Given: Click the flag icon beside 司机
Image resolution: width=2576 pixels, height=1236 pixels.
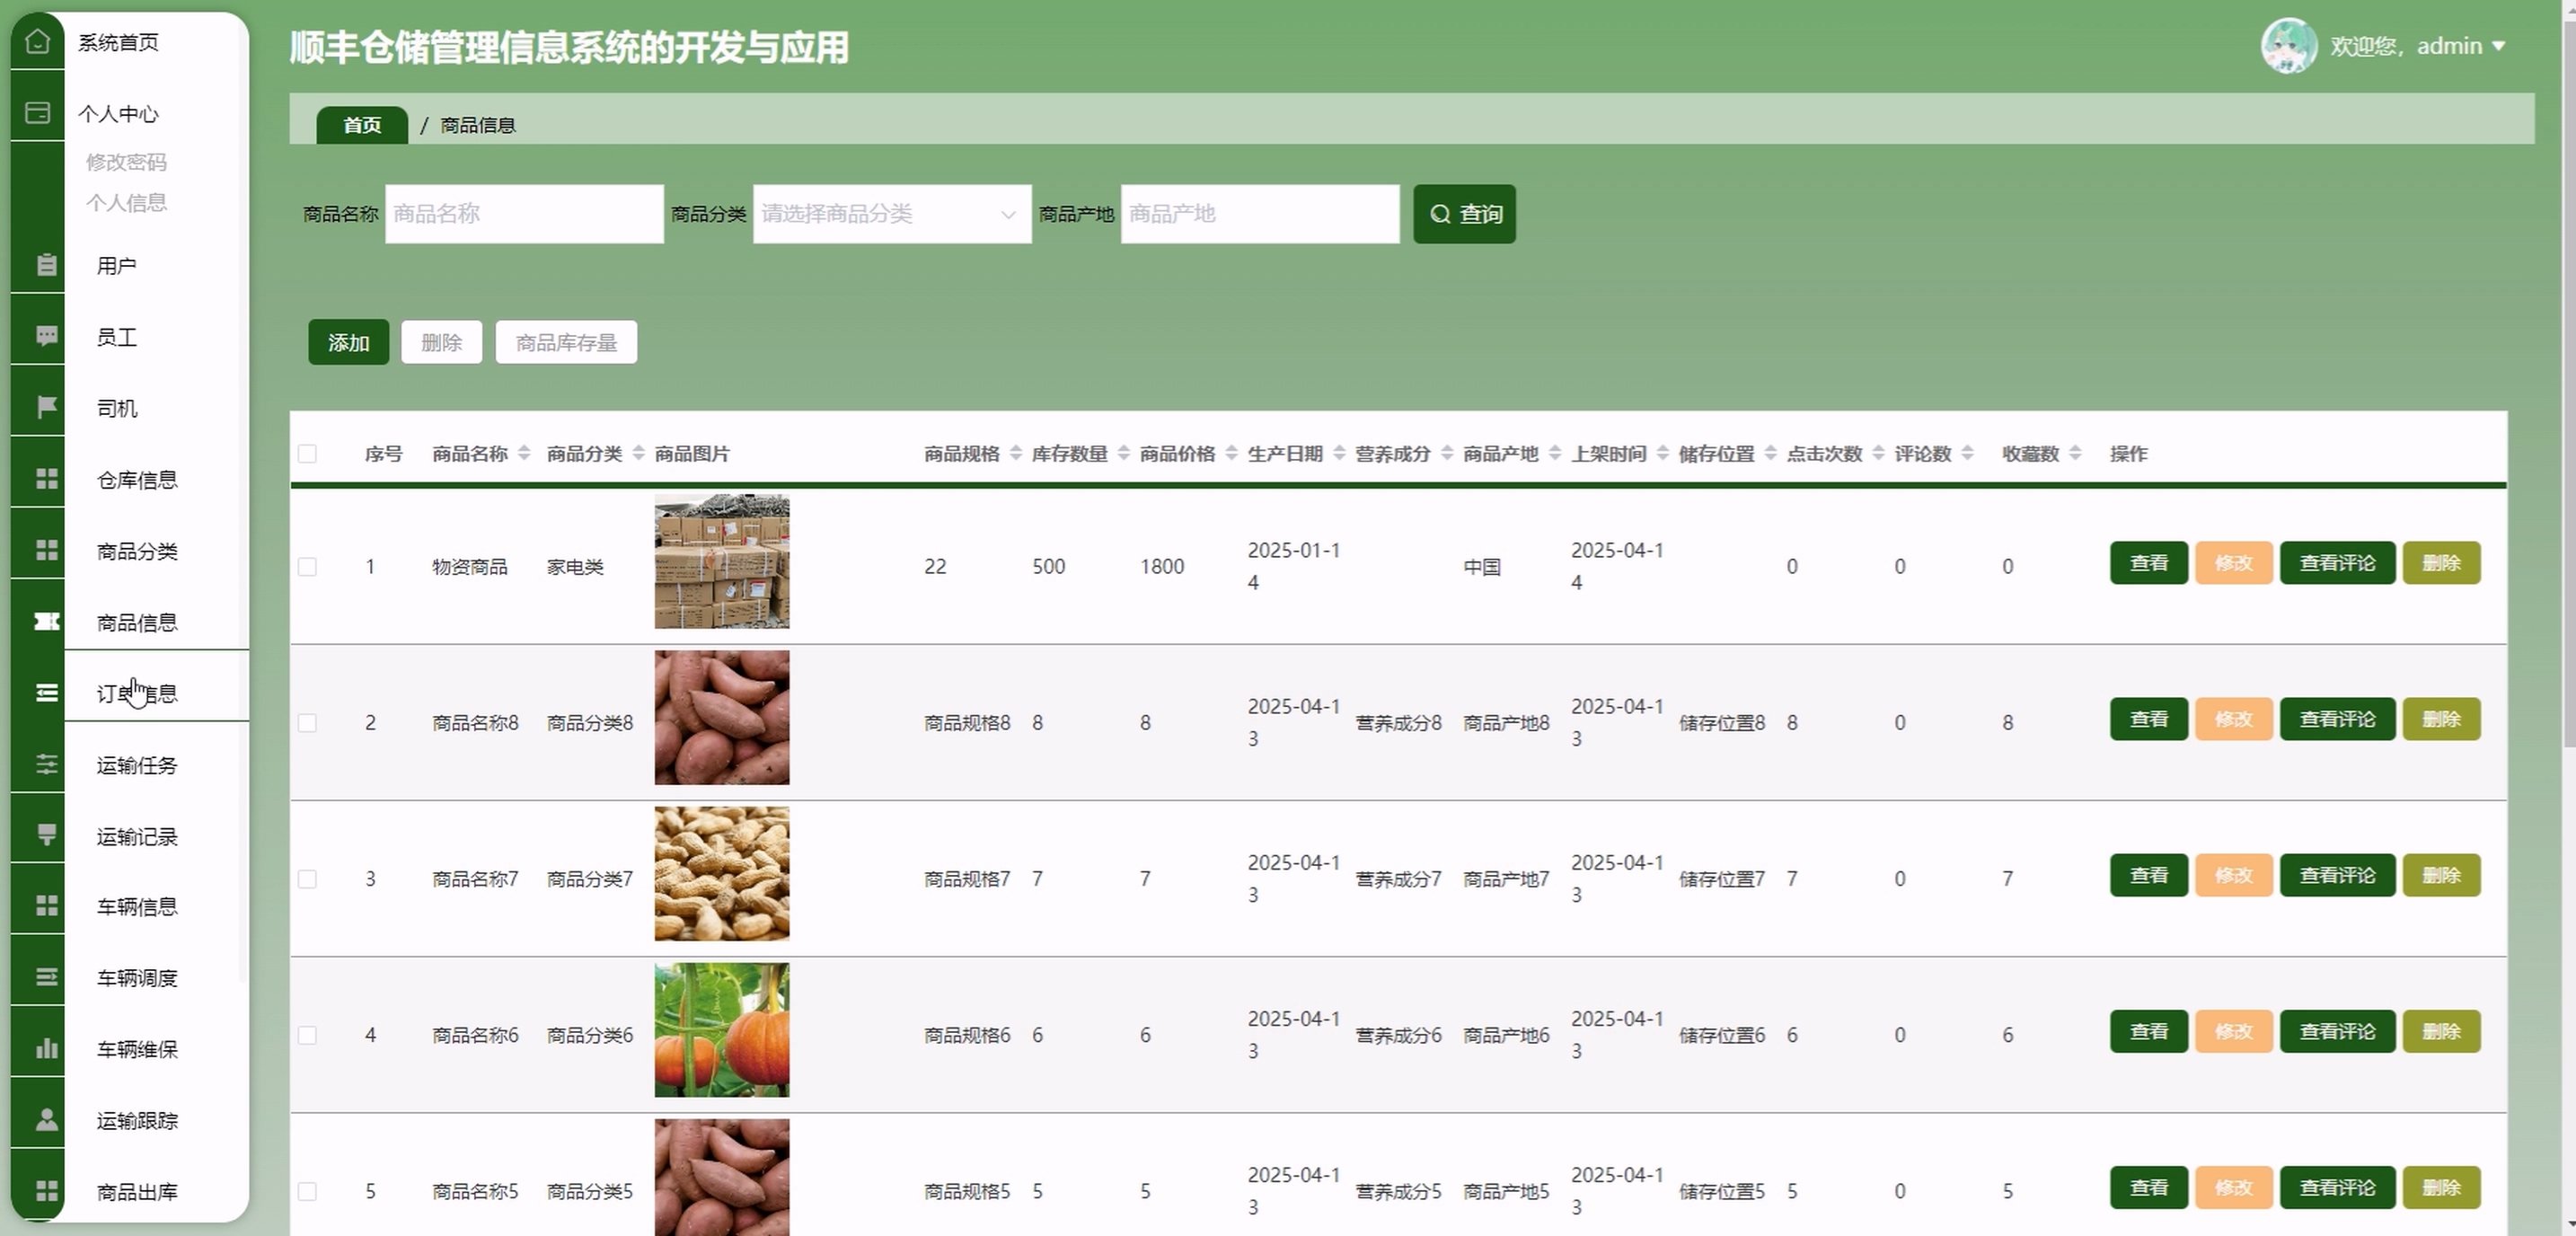Looking at the screenshot, I should 46,407.
